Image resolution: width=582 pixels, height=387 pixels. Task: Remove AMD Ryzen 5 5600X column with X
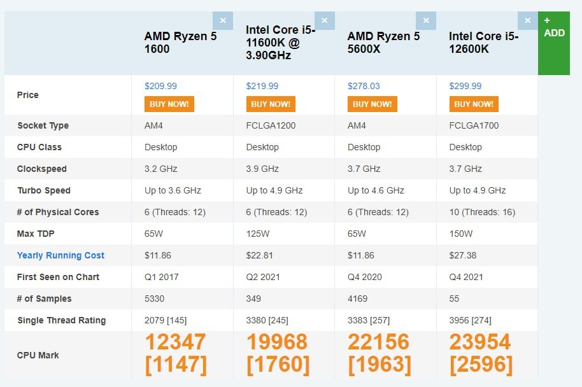(x=426, y=20)
